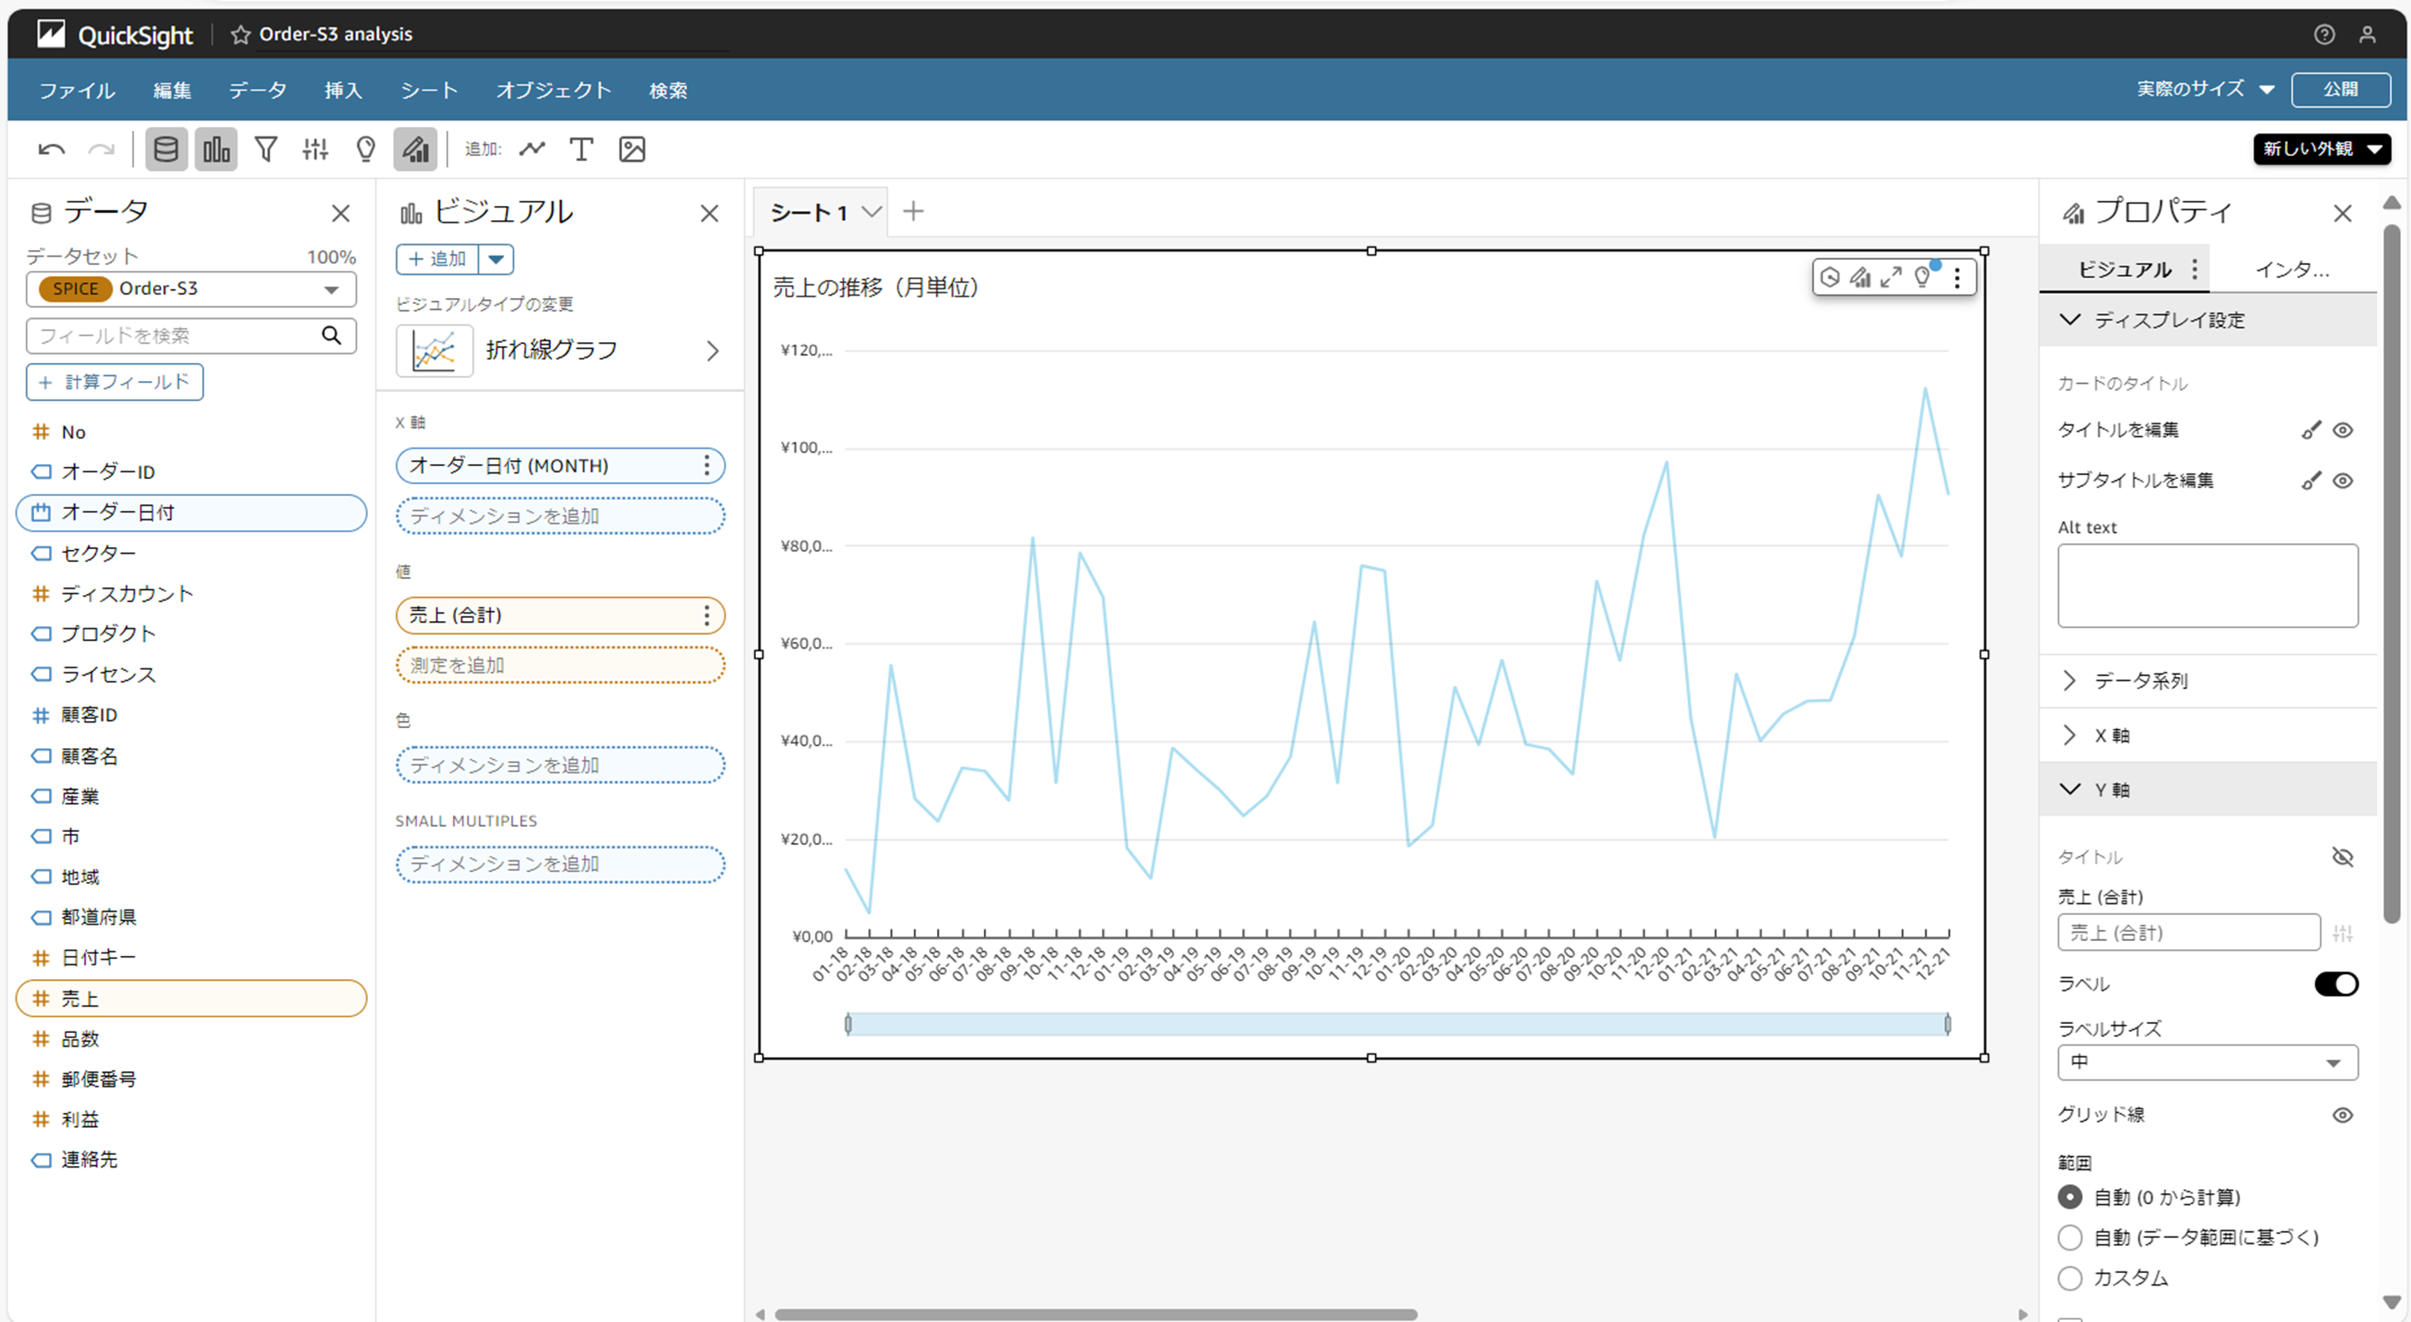Click the chart's date range slider bar
The image size is (2411, 1322).
click(1397, 1024)
